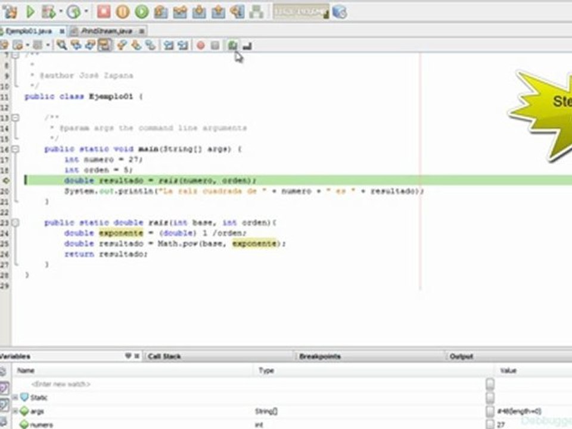The image size is (572, 429).
Task: Click the Profile Project clock icon
Action: [x=74, y=12]
